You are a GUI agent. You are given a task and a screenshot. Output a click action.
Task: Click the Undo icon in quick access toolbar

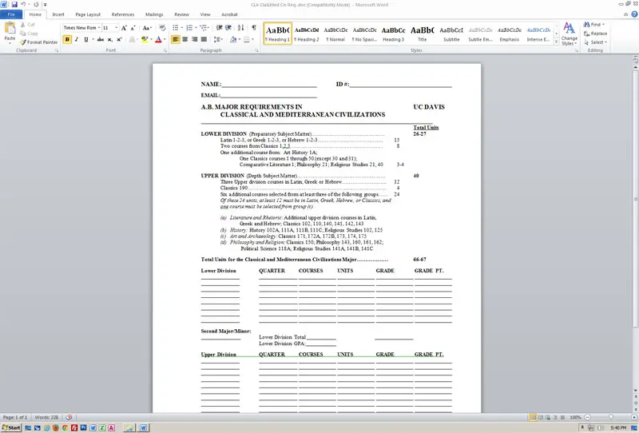point(23,5)
